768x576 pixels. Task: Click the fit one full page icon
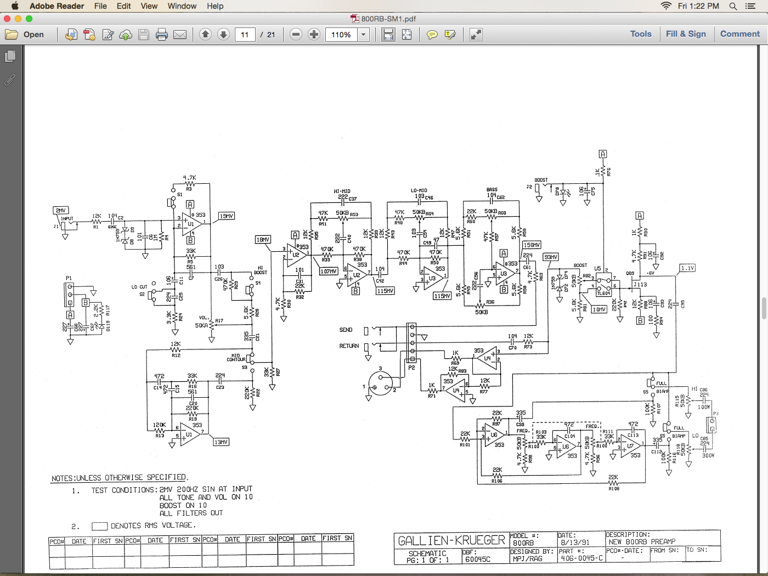tap(406, 35)
